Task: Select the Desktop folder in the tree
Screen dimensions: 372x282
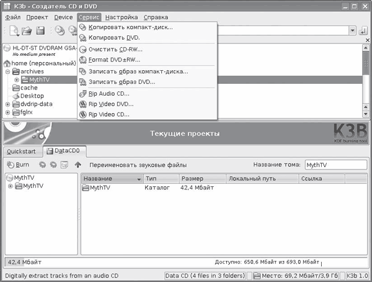Action: coord(32,96)
